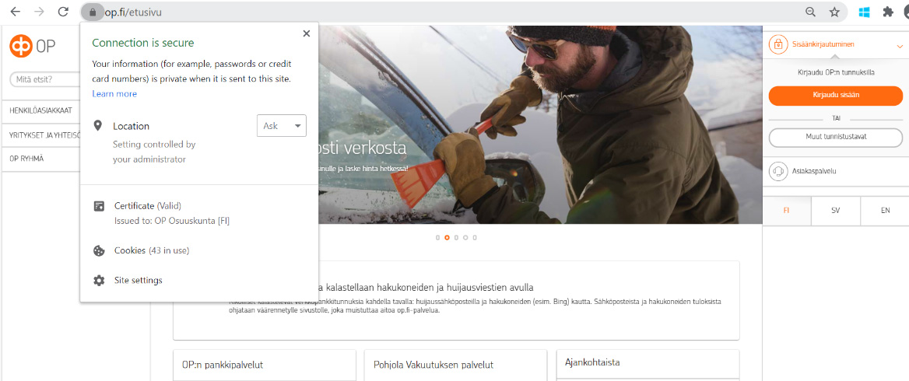Open Site settings entry
Viewport: 909px width, 381px height.
(x=138, y=280)
